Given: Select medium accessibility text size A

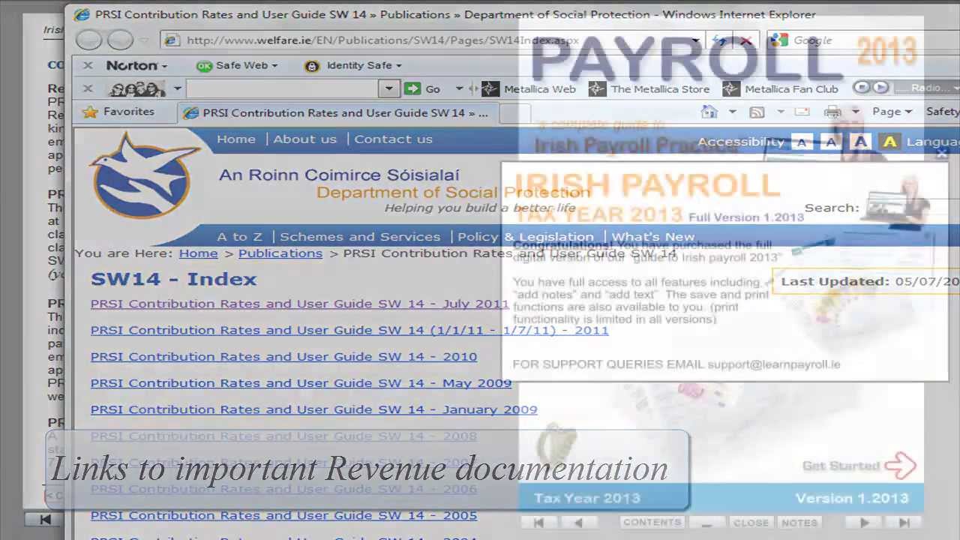Looking at the screenshot, I should 830,142.
